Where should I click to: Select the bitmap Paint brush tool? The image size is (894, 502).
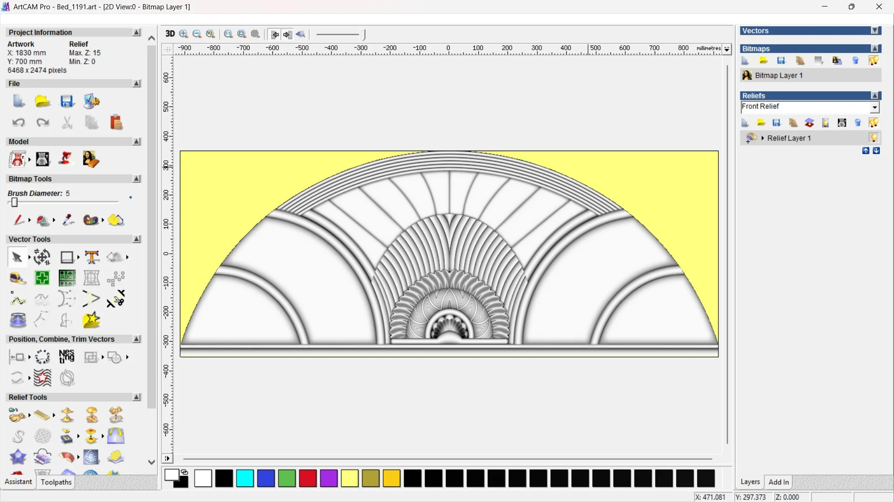(x=18, y=220)
